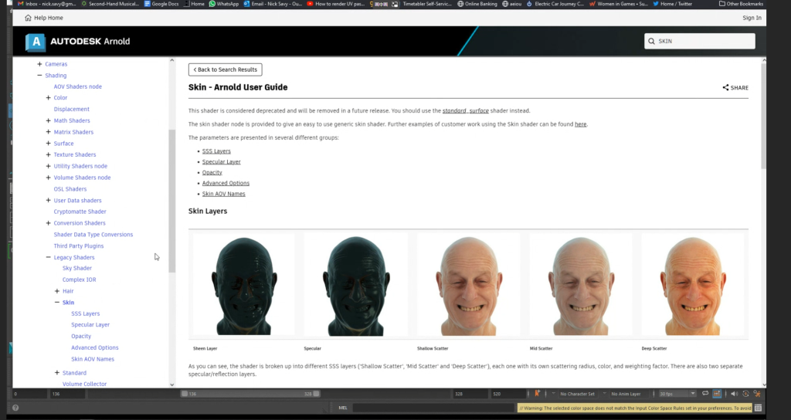Click the Maya time range slider bar
Image resolution: width=791 pixels, height=420 pixels.
click(250, 394)
